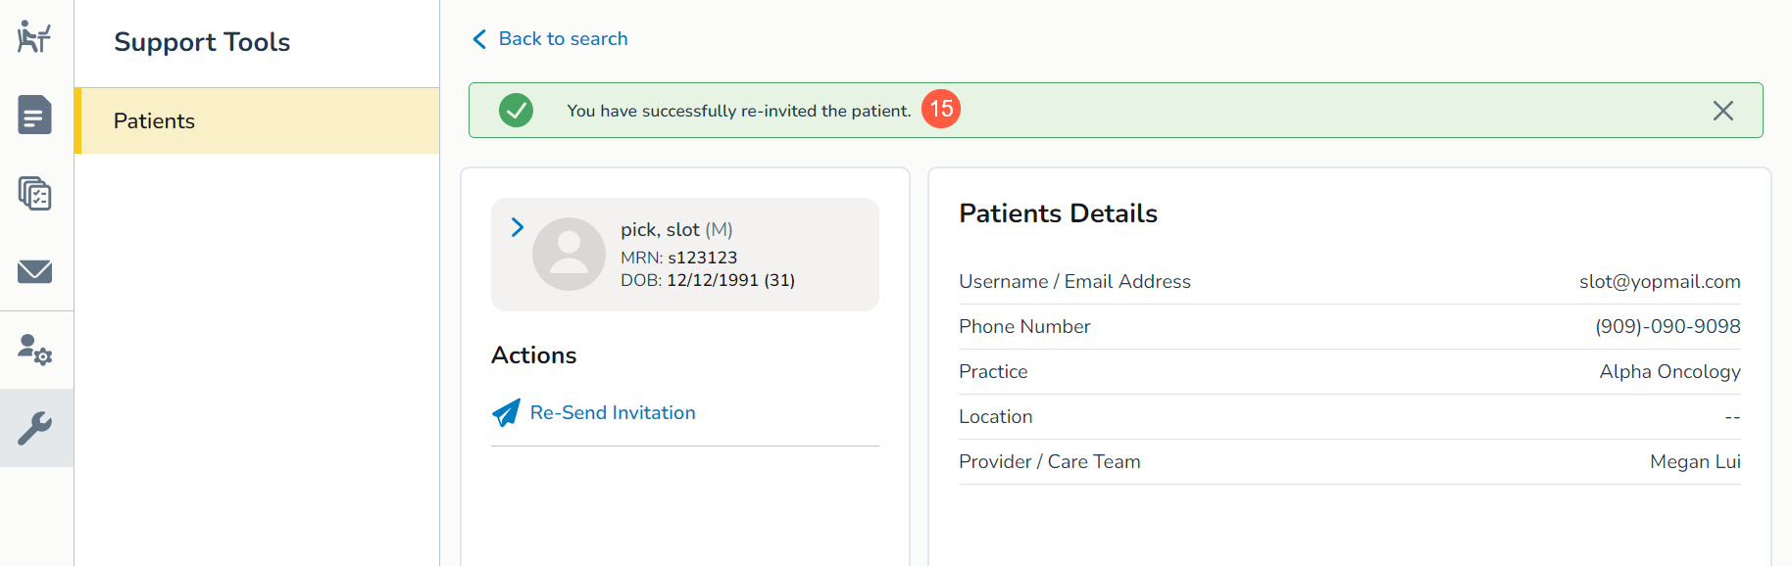Click the Alpha Oncology practice value
Screen dimensions: 1792x566
(x=1669, y=372)
